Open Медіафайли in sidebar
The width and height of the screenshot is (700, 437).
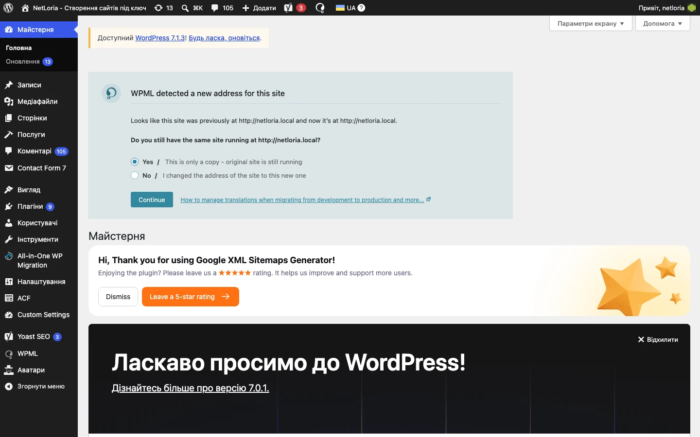coord(39,101)
